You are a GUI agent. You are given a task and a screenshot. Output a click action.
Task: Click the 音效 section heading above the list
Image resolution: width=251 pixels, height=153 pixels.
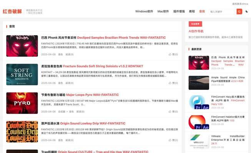point(12,26)
